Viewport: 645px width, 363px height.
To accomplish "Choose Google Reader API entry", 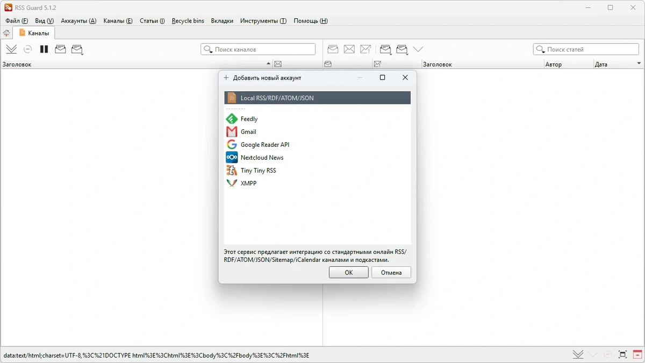I will click(x=318, y=145).
